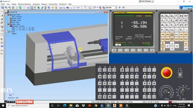
Task: Toggle the Z axis select button
Action: [x=154, y=77]
